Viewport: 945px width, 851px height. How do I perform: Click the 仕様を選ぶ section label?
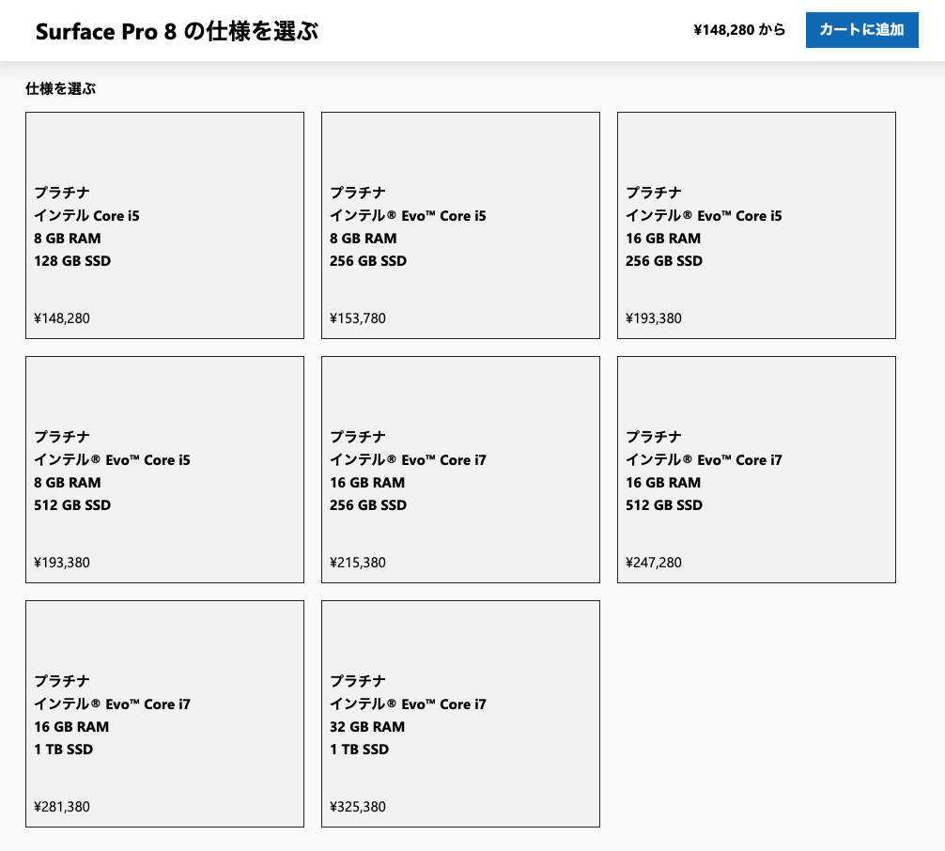tap(60, 88)
